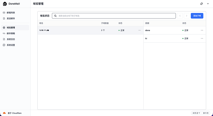Click the DoneMail logo icon
Viewport: 213px width, 116px height.
tap(5, 4)
